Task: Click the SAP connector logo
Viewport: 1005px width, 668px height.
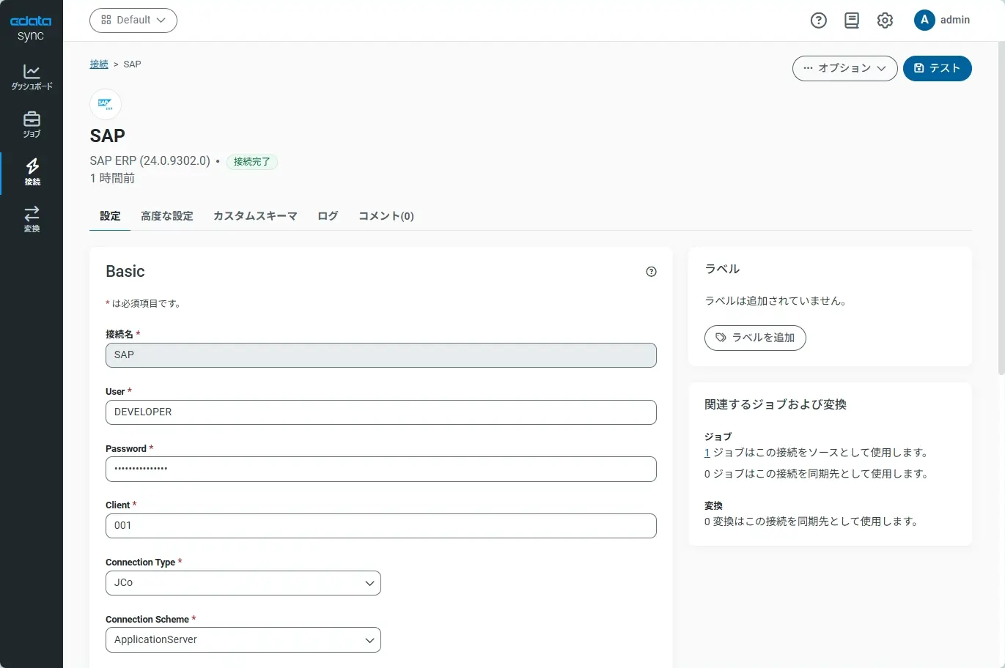Action: click(106, 104)
